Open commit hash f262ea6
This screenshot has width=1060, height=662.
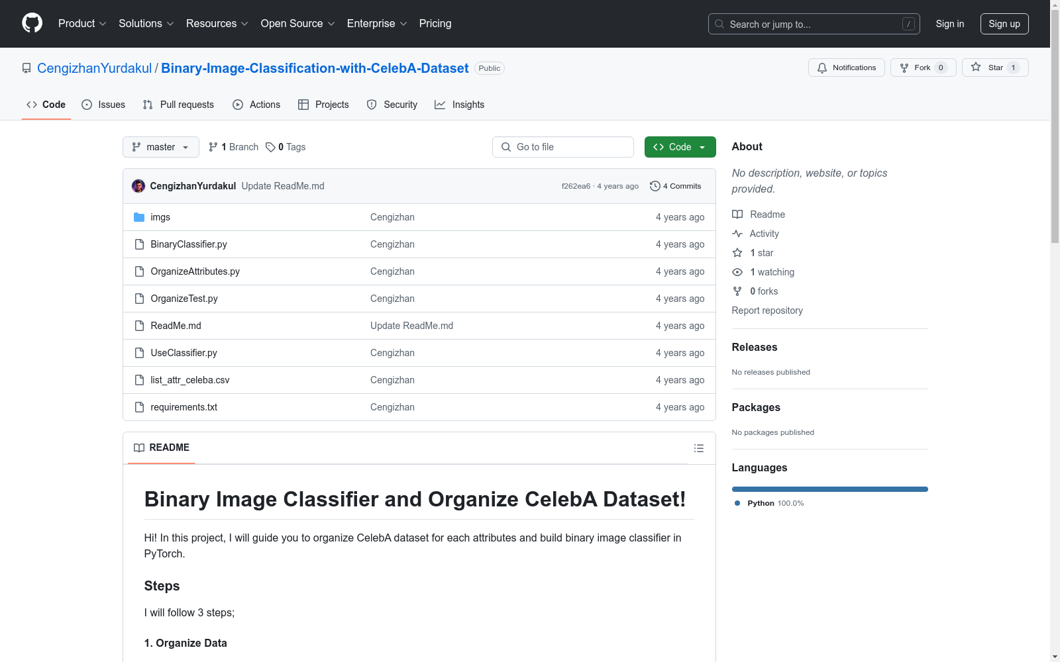[x=576, y=186]
